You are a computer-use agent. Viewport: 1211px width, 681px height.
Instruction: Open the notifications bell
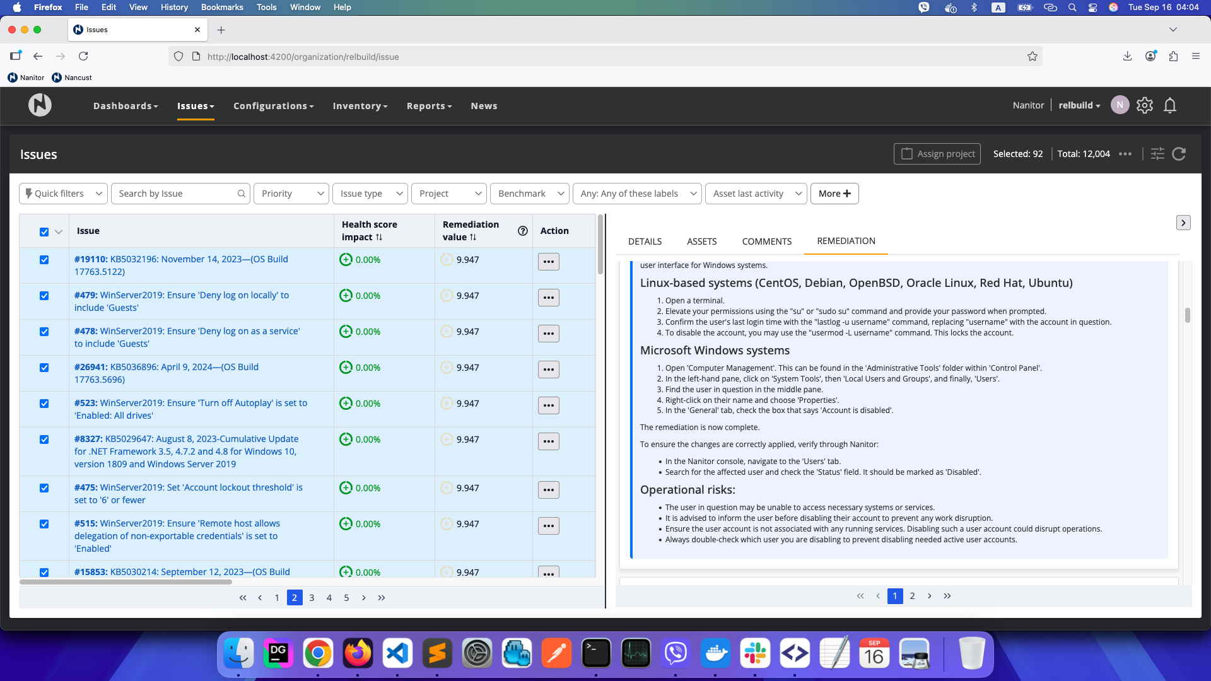pos(1170,105)
